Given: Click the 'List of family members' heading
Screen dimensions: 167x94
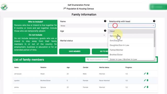Looking at the screenshot, I should tap(29, 60).
